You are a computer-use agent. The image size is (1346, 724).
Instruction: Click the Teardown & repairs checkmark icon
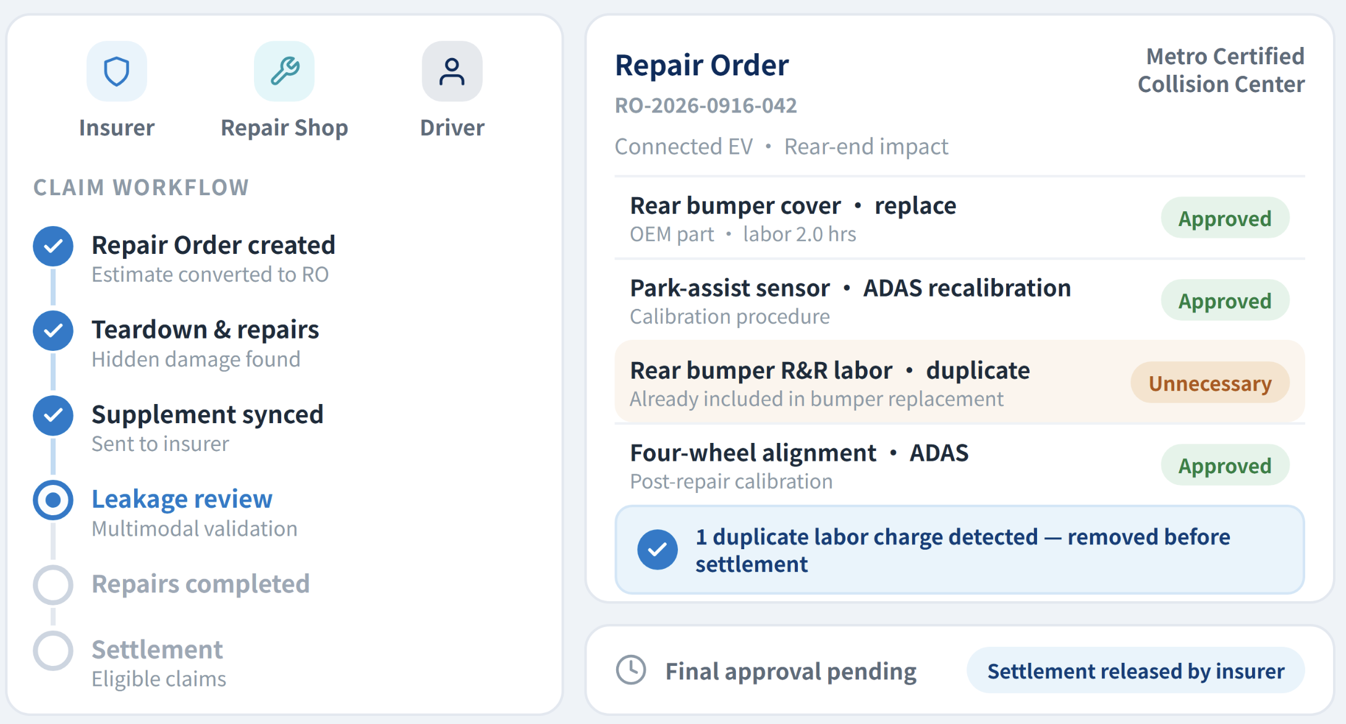click(53, 331)
